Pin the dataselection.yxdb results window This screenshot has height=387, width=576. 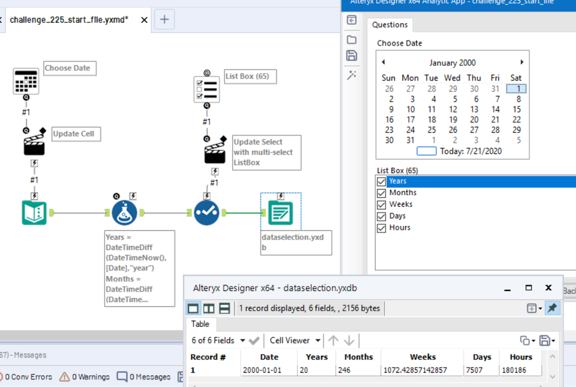552,308
